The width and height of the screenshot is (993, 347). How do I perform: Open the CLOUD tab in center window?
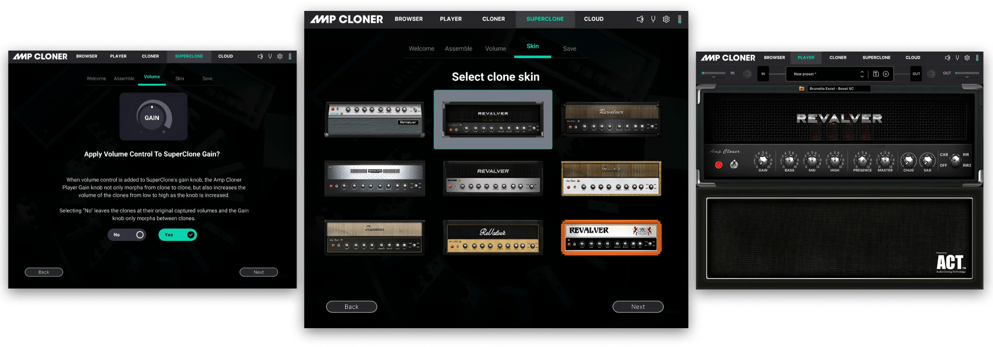click(593, 19)
